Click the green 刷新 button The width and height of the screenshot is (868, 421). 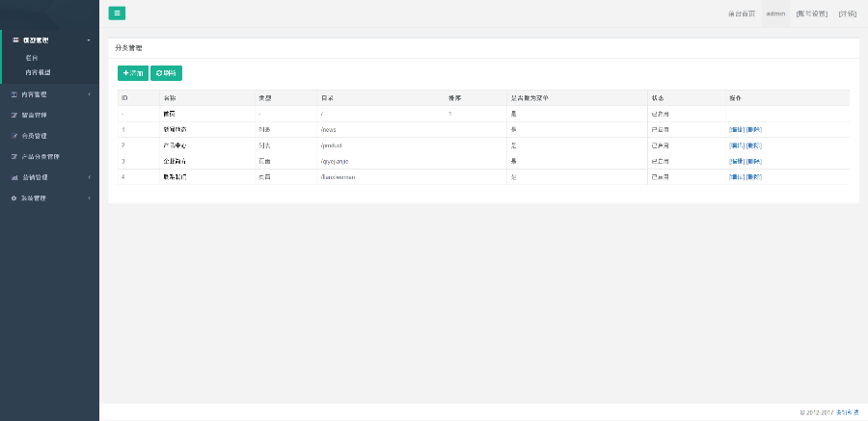166,73
